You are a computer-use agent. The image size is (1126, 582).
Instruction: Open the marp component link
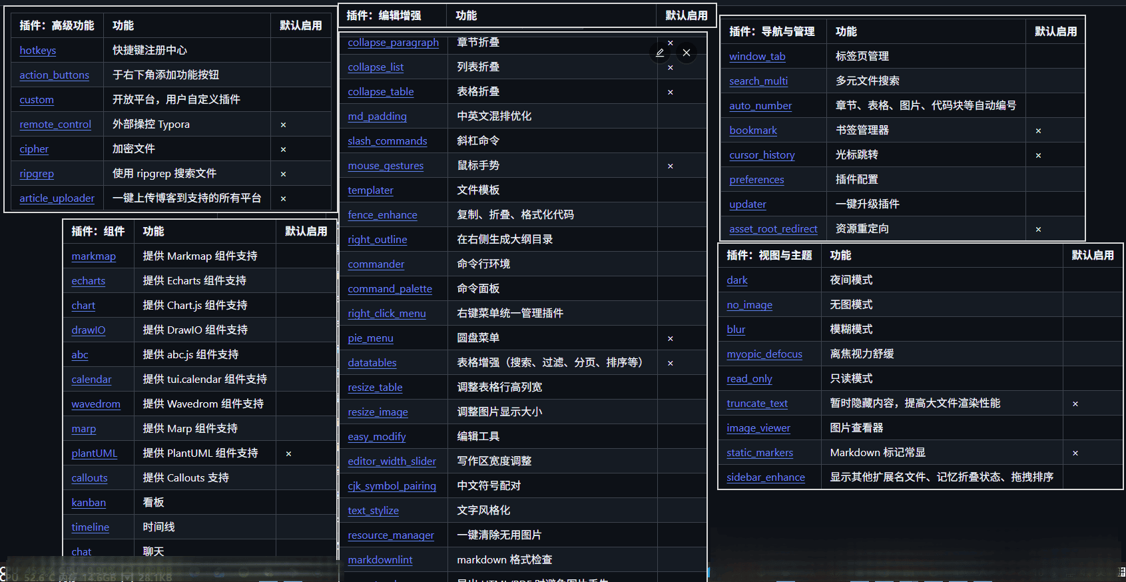coord(84,429)
